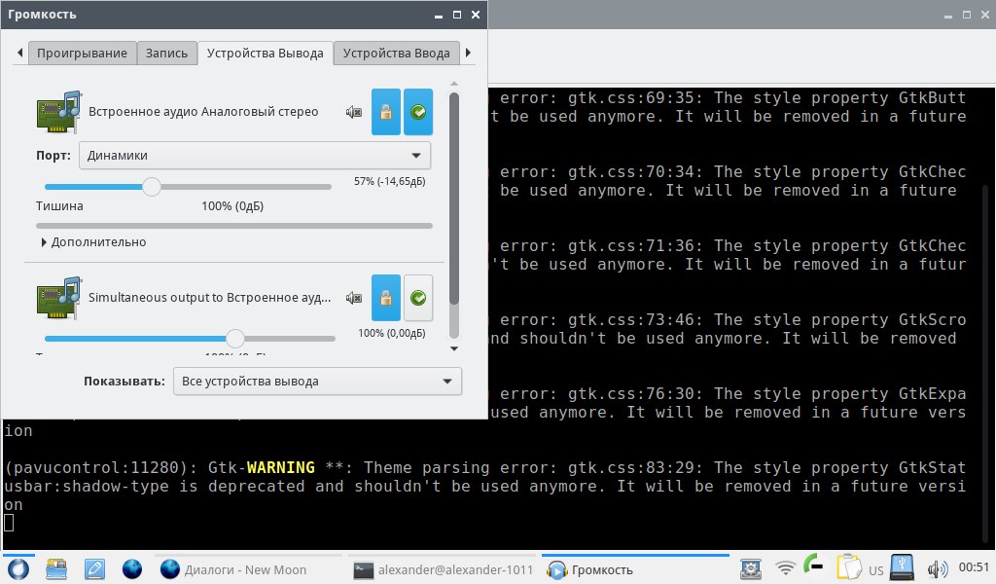This screenshot has height=584, width=996.
Task: Select the Устройства Вывода tab
Action: tap(265, 54)
